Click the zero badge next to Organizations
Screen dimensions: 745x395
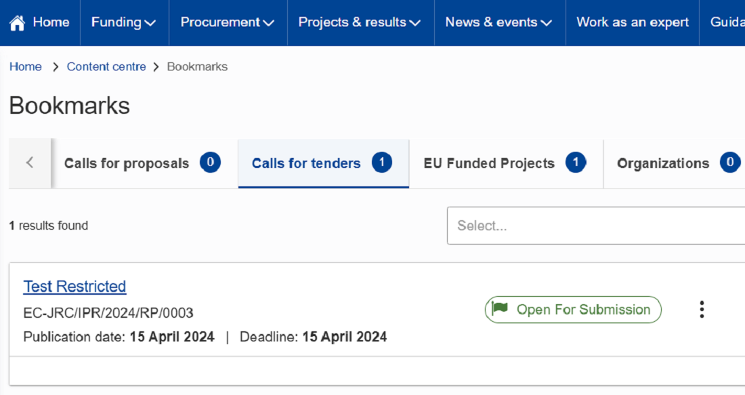tap(730, 163)
